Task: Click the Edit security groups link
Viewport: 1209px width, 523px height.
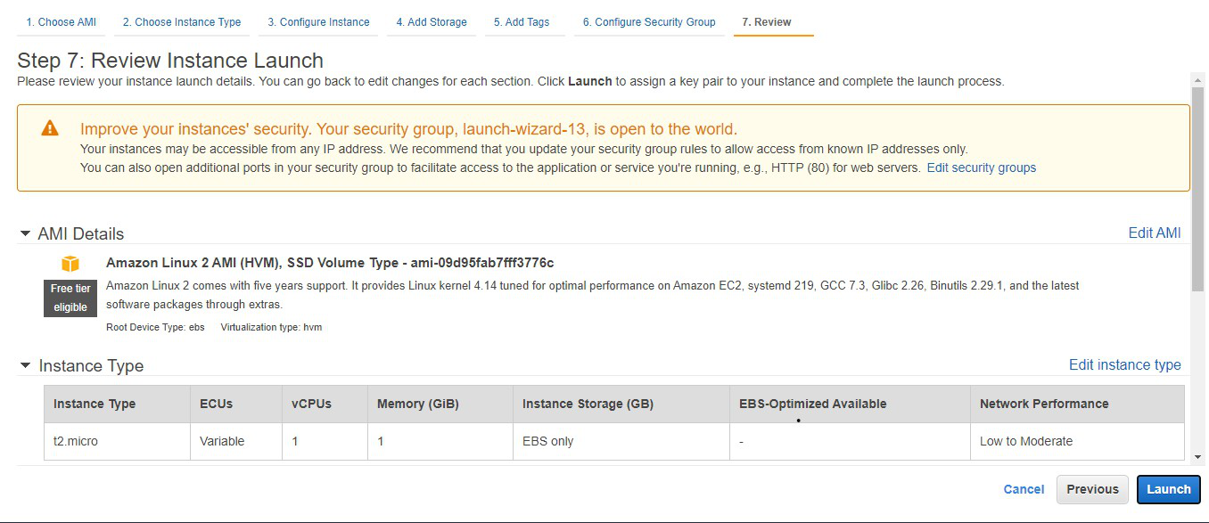Action: pos(981,168)
